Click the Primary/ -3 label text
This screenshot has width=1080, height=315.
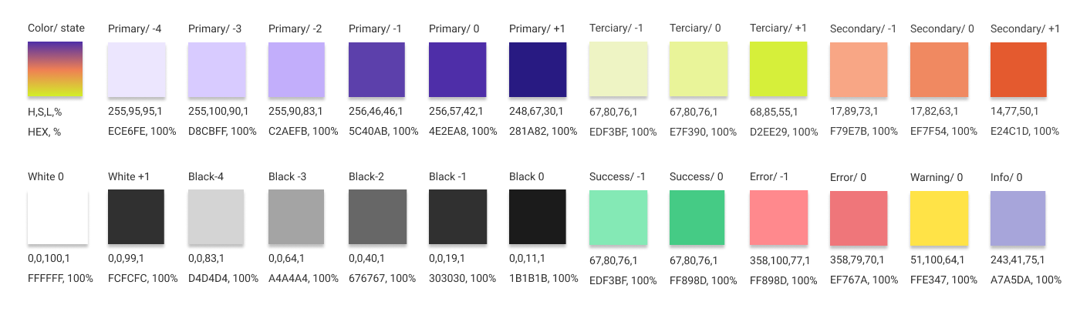pyautogui.click(x=215, y=28)
